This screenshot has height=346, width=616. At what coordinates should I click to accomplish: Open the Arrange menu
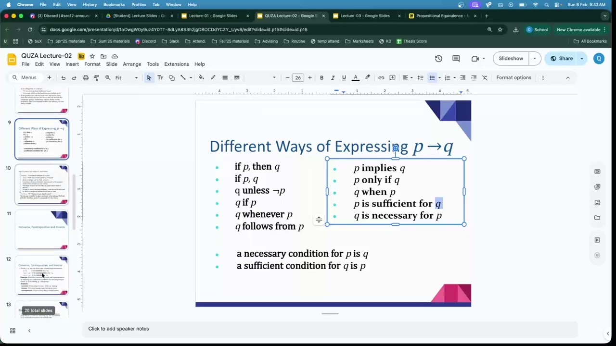(132, 64)
